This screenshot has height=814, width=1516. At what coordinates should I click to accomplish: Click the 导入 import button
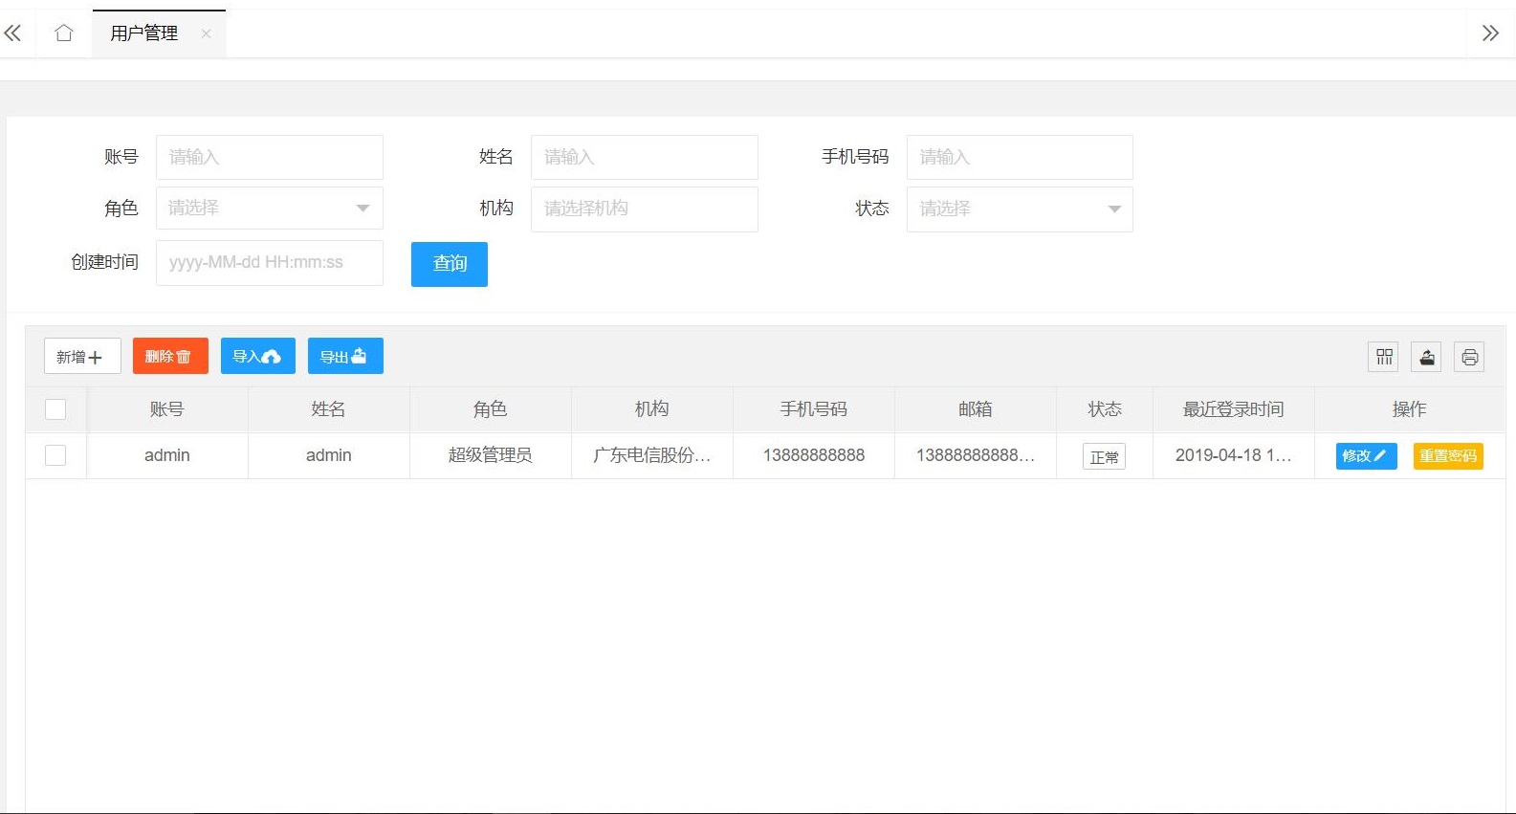(258, 356)
